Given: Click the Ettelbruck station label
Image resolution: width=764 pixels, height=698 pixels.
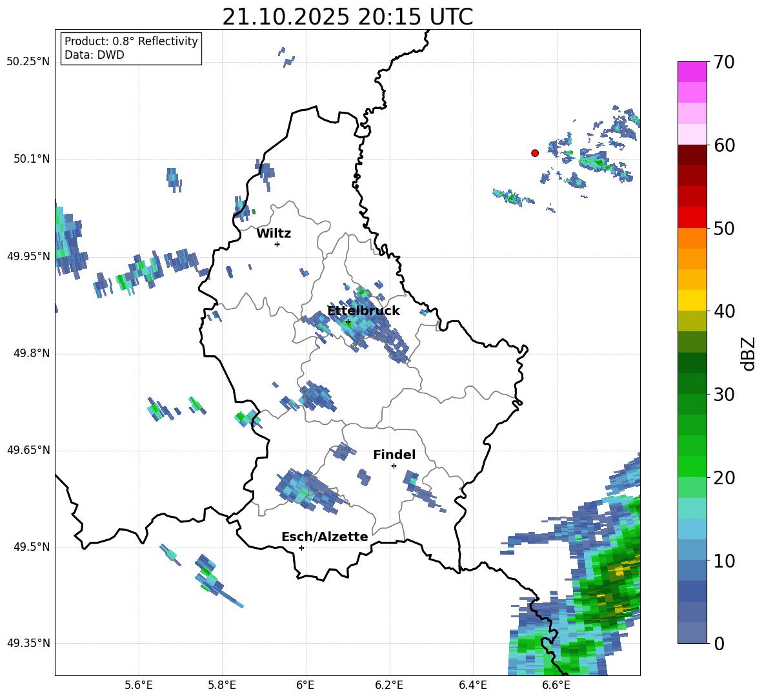Looking at the screenshot, I should [x=363, y=311].
